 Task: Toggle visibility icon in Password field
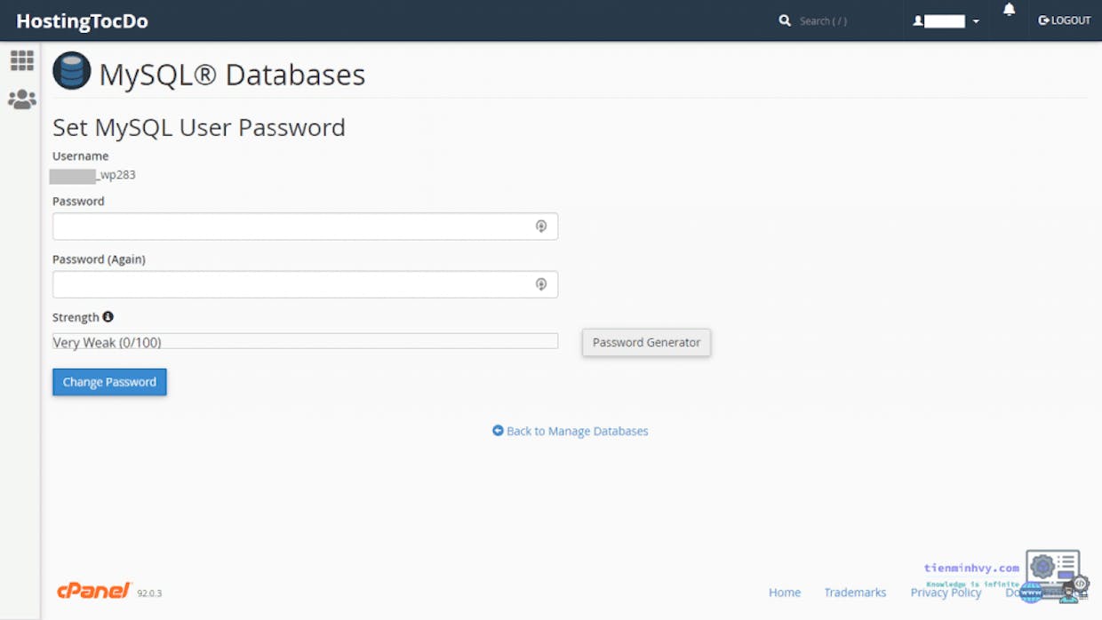point(540,227)
